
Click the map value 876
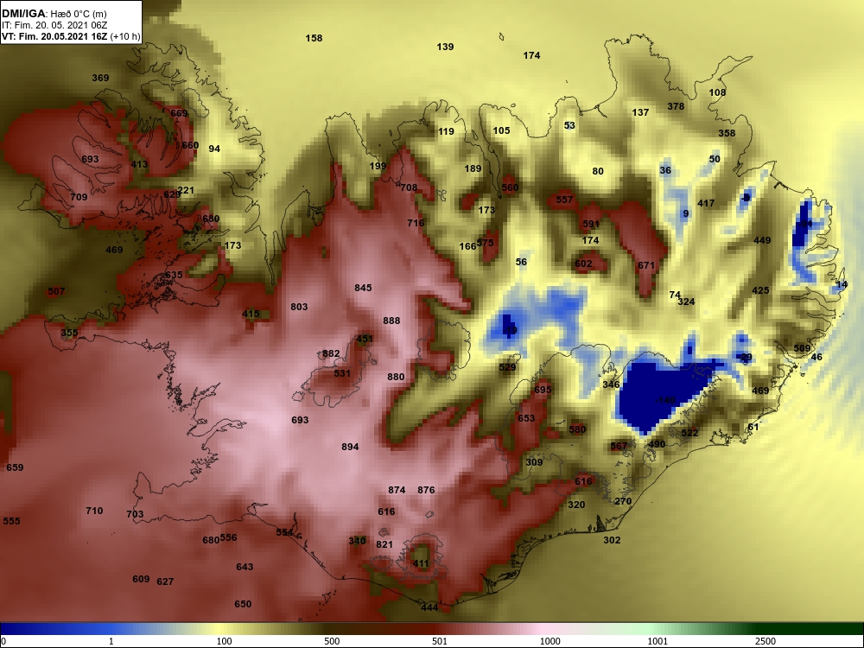[x=426, y=490]
